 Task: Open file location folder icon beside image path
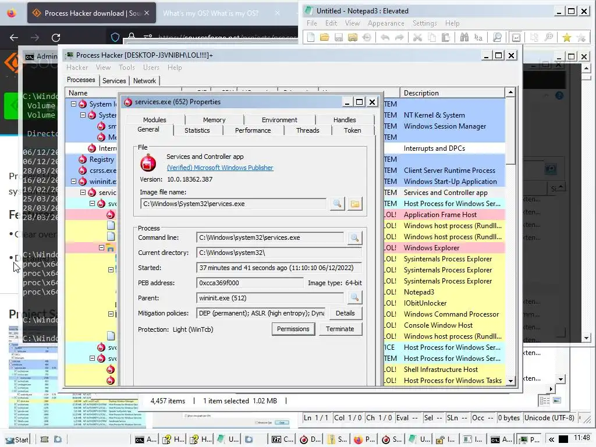[354, 204]
